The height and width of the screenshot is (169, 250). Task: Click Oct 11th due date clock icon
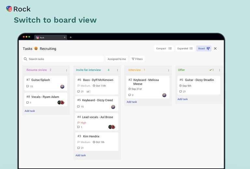[x=94, y=86]
